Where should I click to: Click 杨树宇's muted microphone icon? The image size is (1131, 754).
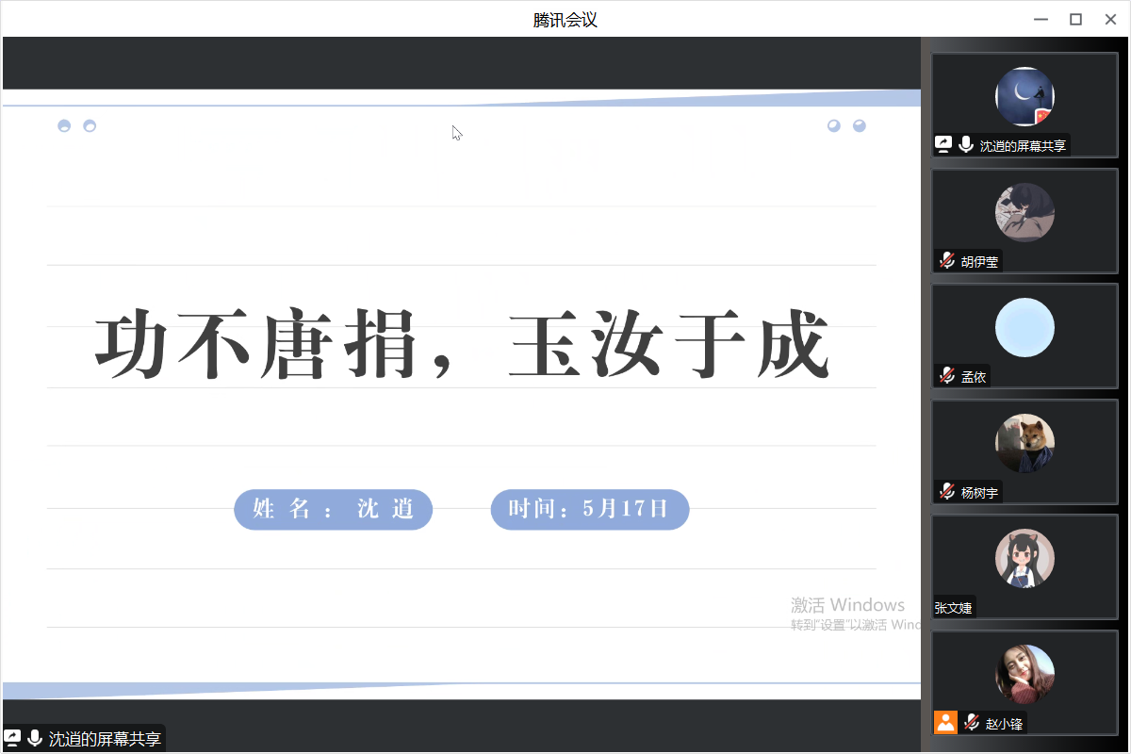(947, 492)
